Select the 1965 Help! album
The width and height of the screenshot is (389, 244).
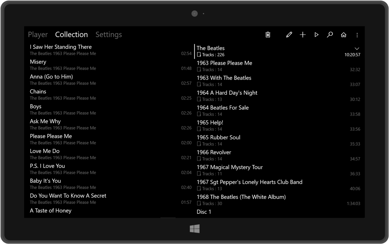210,122
